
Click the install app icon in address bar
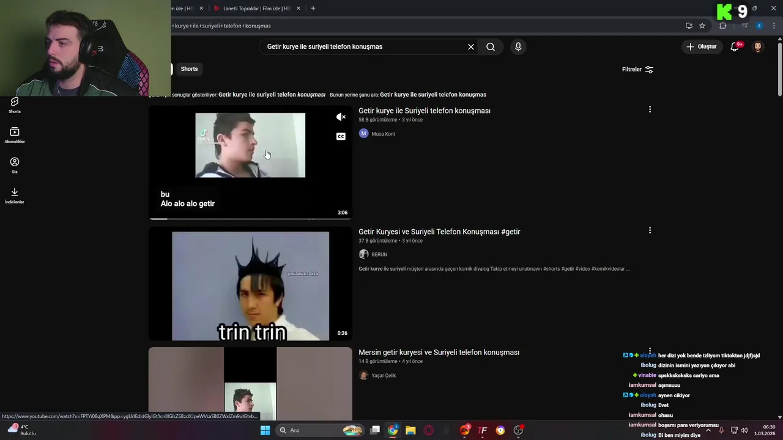click(x=689, y=26)
